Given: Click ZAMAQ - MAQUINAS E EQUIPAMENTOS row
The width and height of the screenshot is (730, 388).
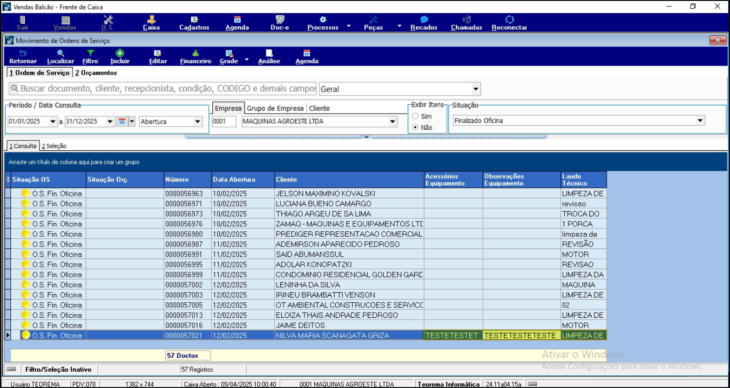Looking at the screenshot, I should coord(305,224).
